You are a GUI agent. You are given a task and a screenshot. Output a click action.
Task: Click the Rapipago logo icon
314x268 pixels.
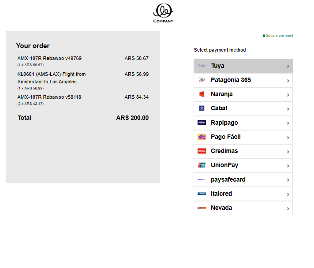[x=202, y=123]
